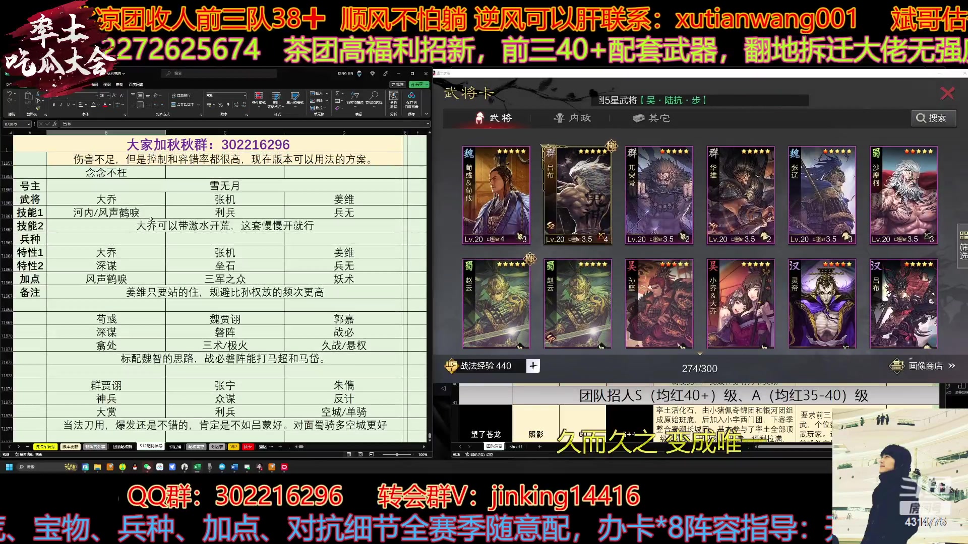The image size is (968, 544).
Task: Select the 兀突骨 general card
Action: (659, 195)
